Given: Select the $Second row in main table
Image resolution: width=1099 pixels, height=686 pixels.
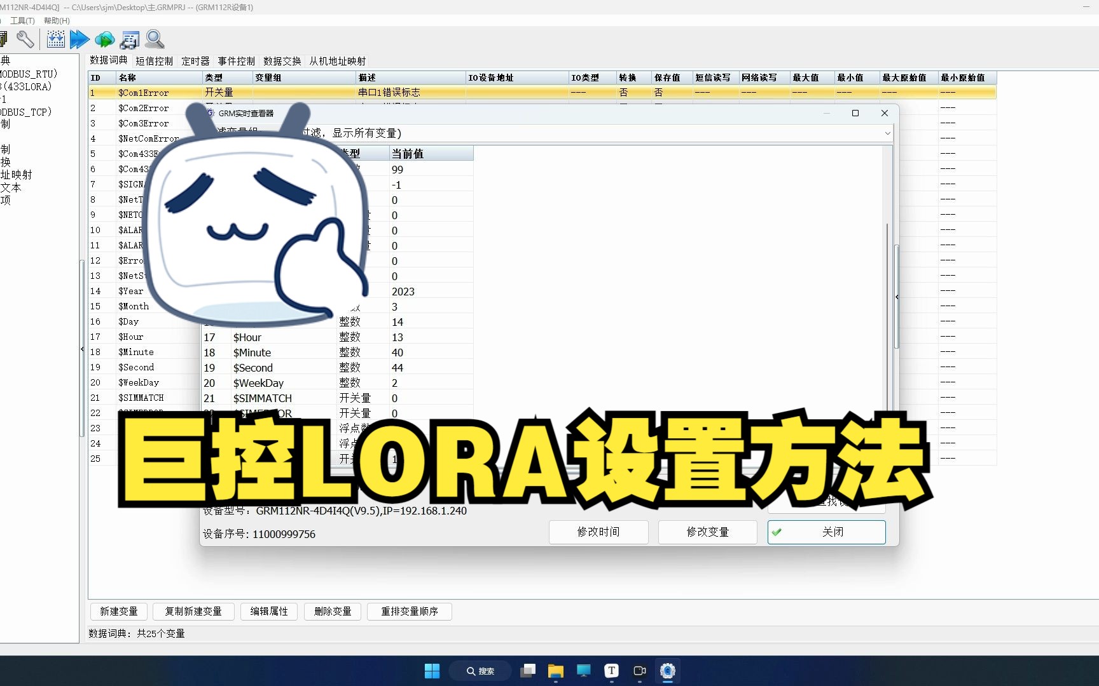Looking at the screenshot, I should click(144, 367).
